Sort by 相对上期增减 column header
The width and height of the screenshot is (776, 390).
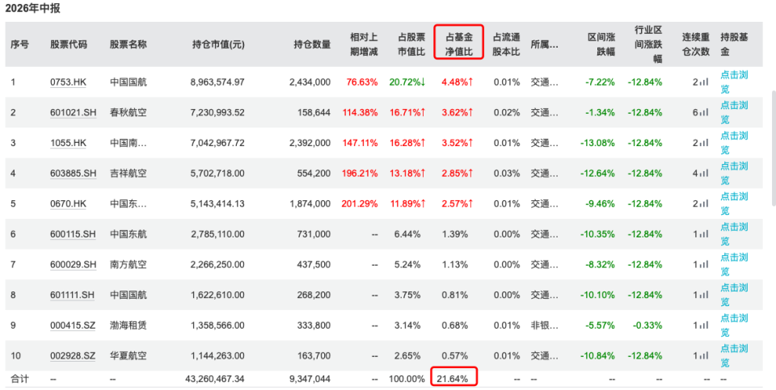[364, 44]
